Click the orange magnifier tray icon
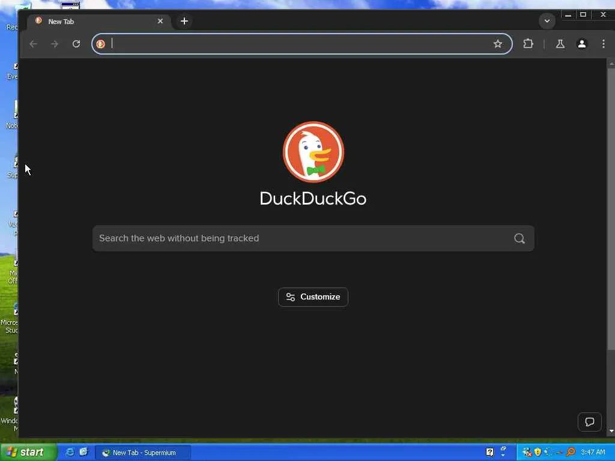The width and height of the screenshot is (615, 461). 571,453
